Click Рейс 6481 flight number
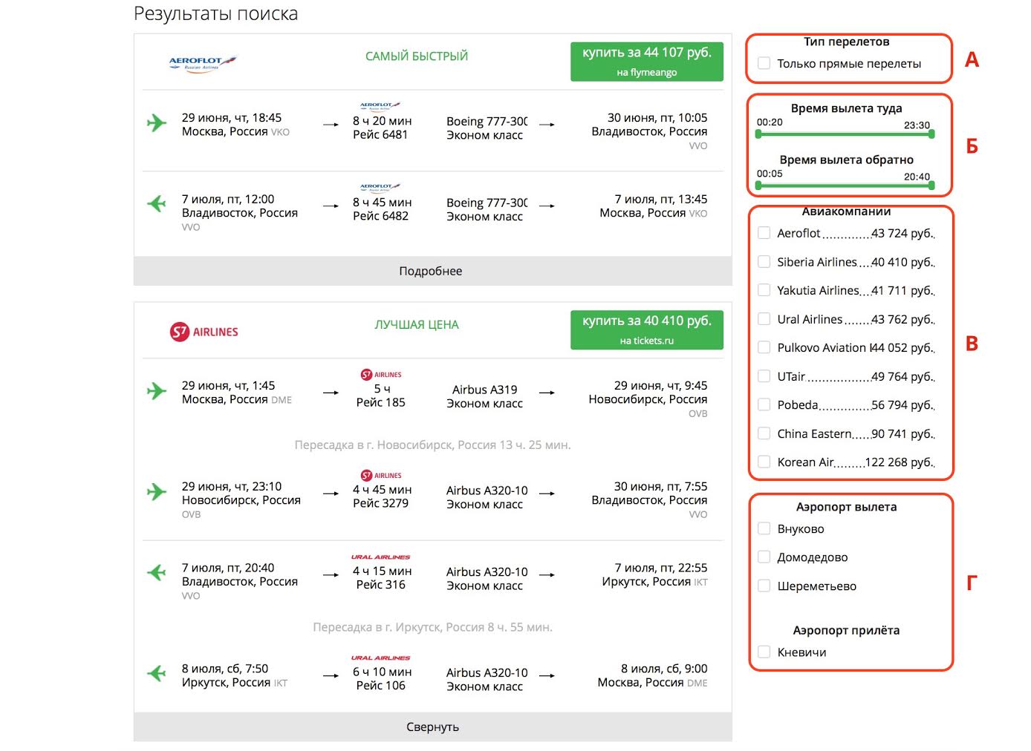 380,134
